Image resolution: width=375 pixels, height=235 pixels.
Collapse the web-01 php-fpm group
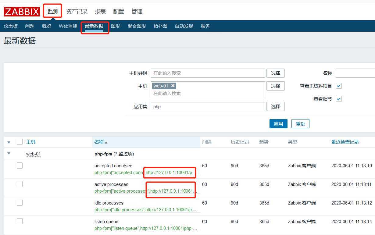[9, 154]
